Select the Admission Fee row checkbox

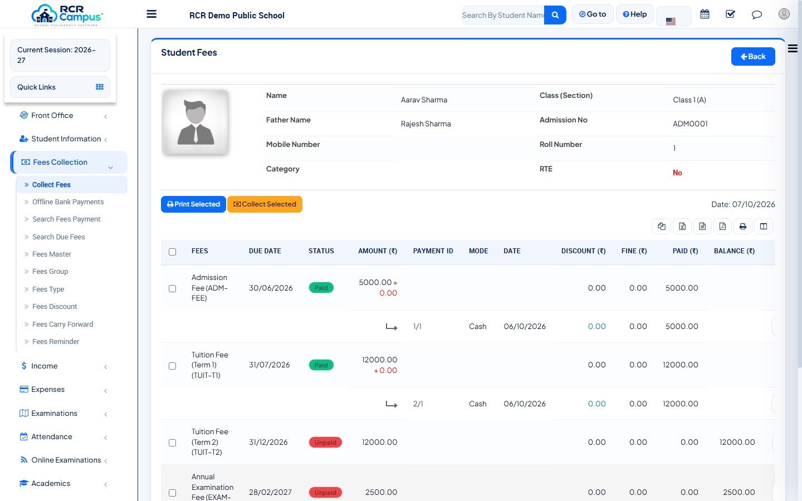pyautogui.click(x=172, y=288)
